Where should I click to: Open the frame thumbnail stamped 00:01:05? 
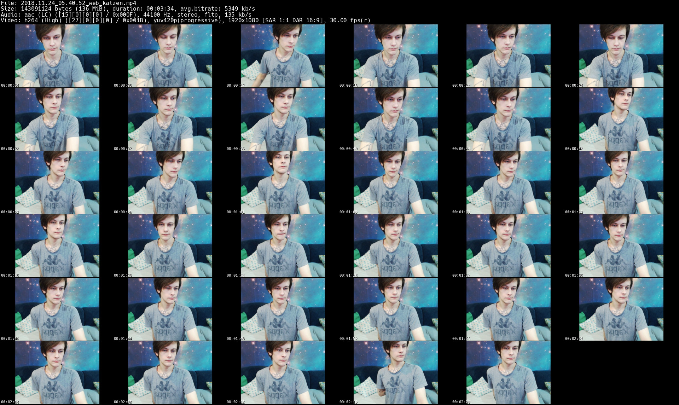point(396,183)
